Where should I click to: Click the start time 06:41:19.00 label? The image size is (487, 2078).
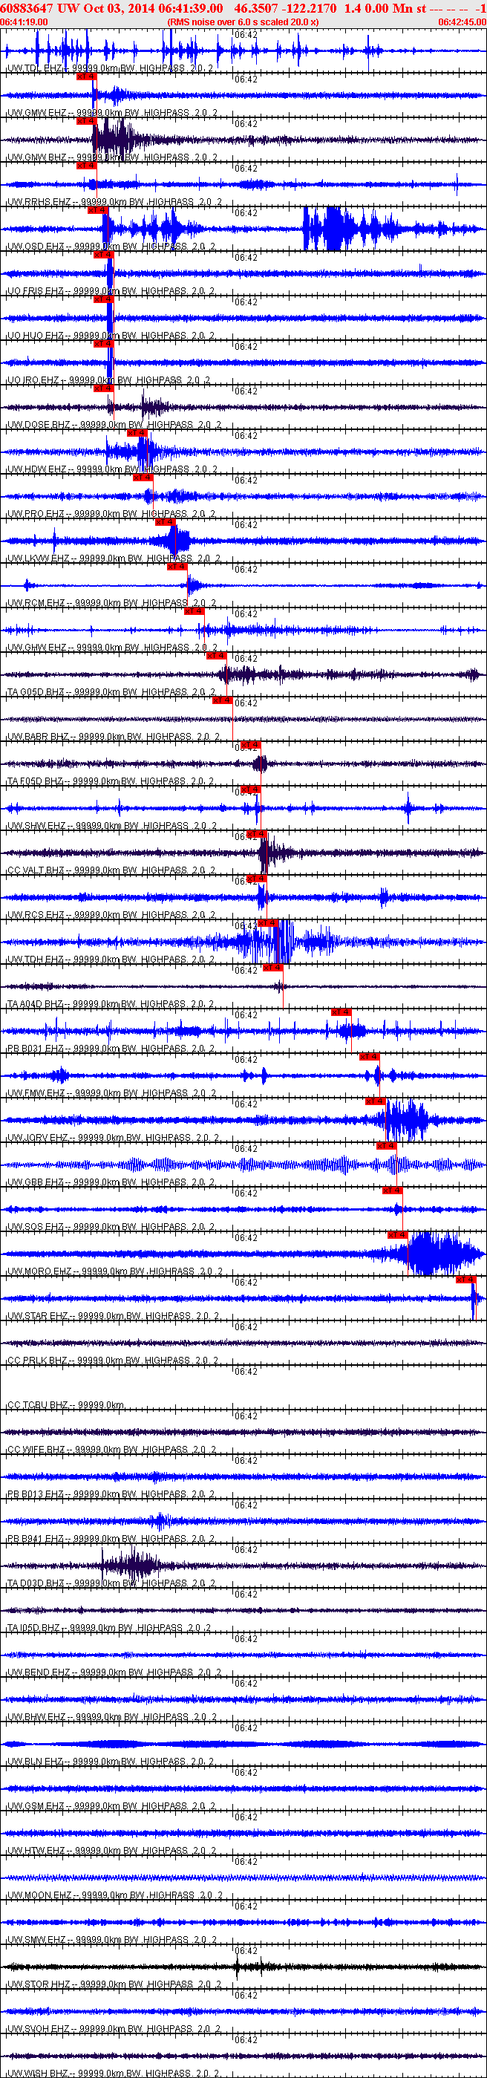pyautogui.click(x=24, y=22)
